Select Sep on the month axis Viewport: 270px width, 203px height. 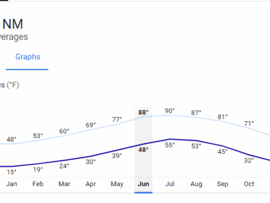(223, 184)
